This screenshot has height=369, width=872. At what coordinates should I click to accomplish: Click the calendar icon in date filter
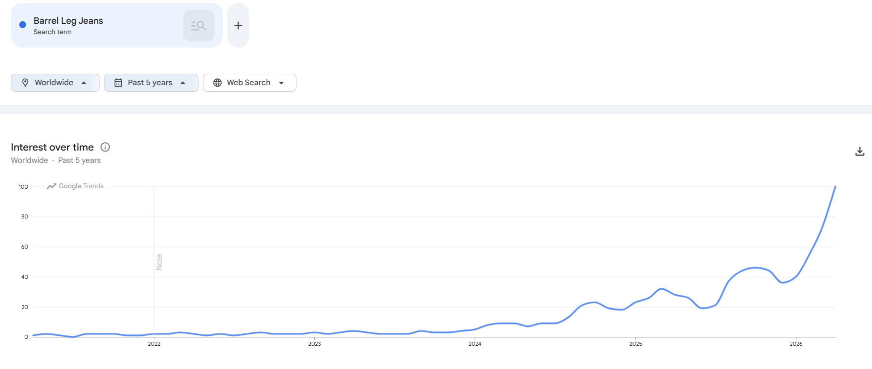[118, 83]
